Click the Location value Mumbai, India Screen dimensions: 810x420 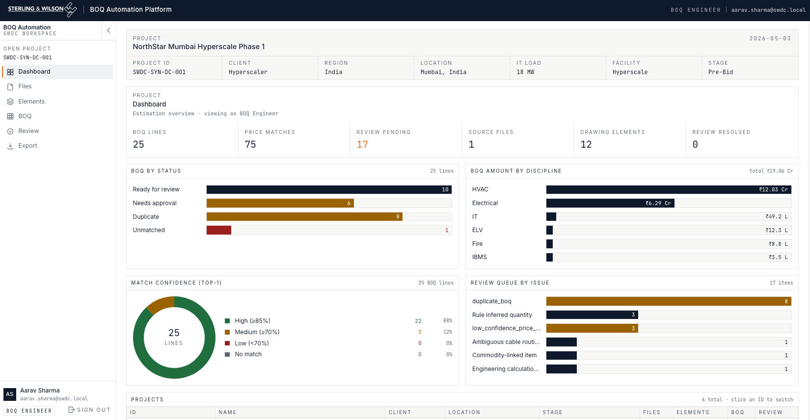pyautogui.click(x=443, y=72)
